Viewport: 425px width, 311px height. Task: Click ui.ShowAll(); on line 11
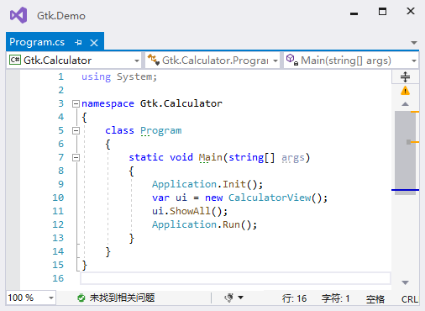pos(190,211)
